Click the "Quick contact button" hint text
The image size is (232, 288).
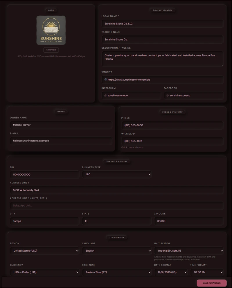[132, 147]
